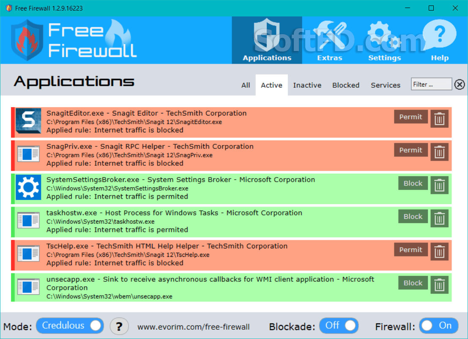Select the SnagPriv.exe path text

[129, 155]
